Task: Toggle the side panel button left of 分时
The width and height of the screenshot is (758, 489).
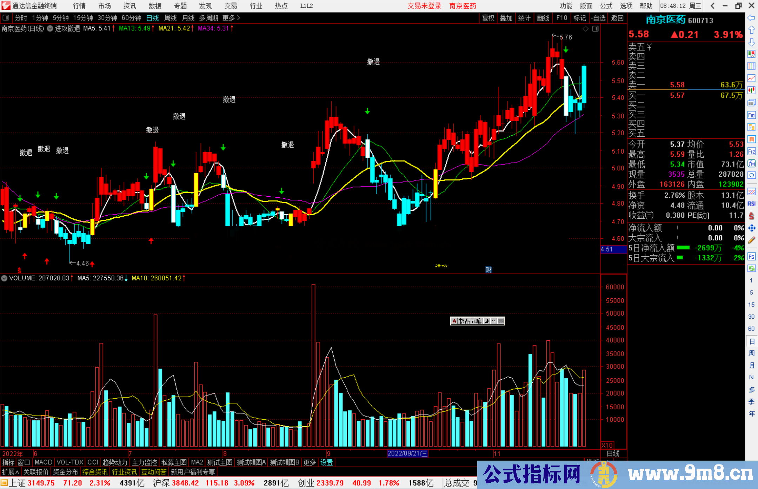Action: tap(6, 18)
